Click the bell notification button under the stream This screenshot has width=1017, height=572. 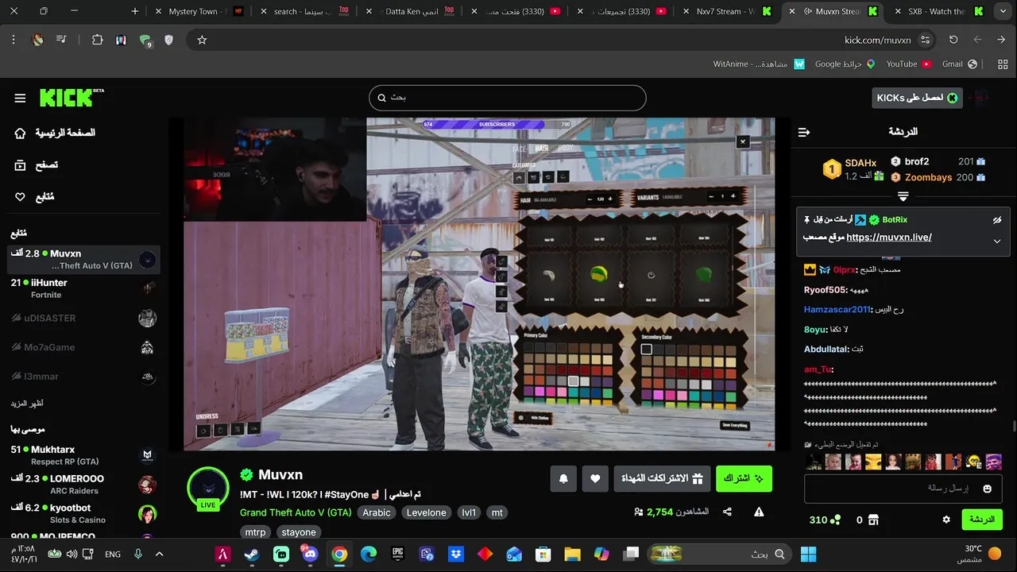click(x=563, y=478)
